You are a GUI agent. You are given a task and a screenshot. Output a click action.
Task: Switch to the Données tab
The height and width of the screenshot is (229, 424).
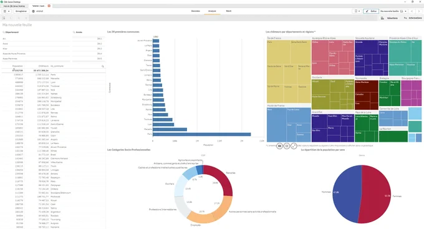[196, 11]
